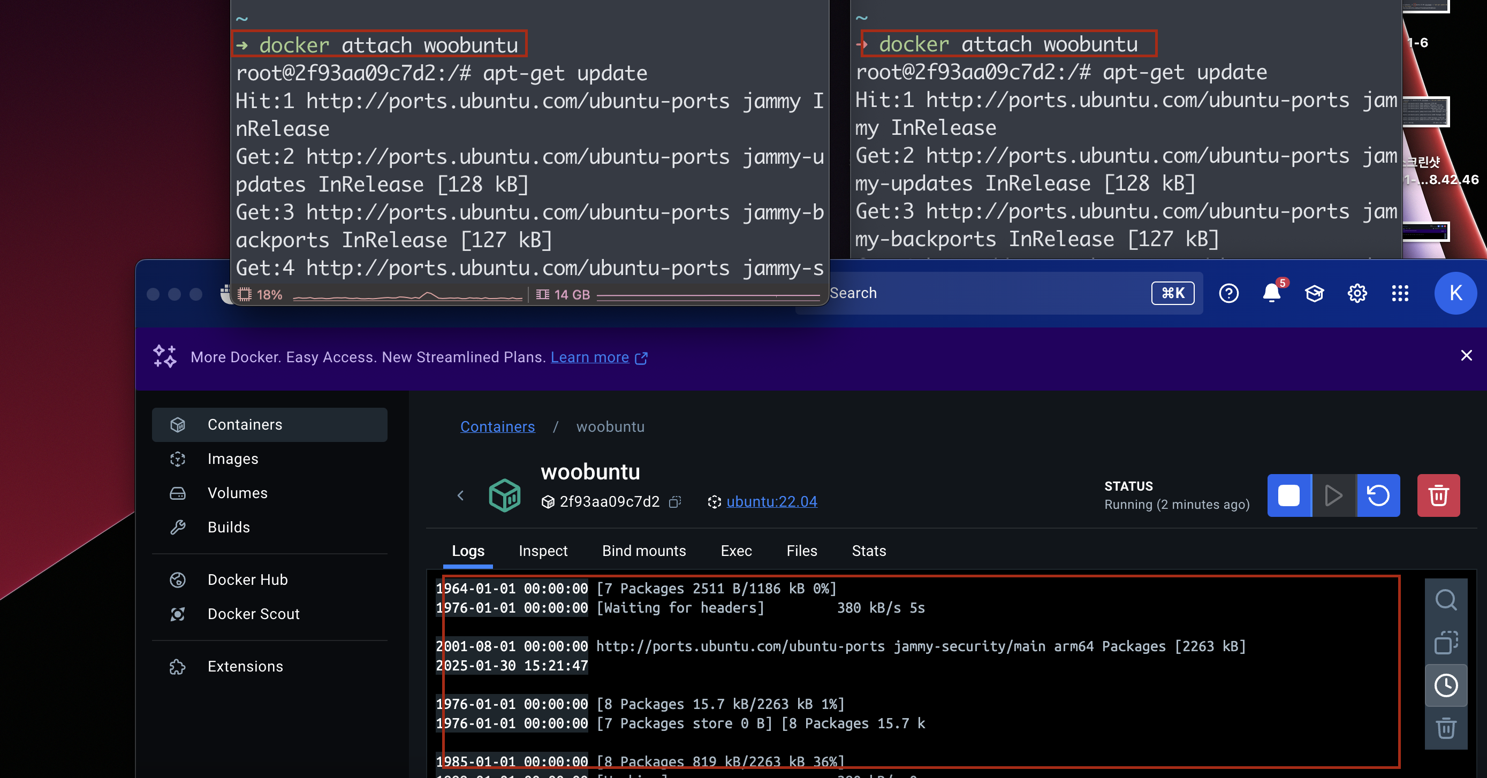Viewport: 1487px width, 778px height.
Task: Click the start (play) button for woobuntu
Action: [1333, 495]
